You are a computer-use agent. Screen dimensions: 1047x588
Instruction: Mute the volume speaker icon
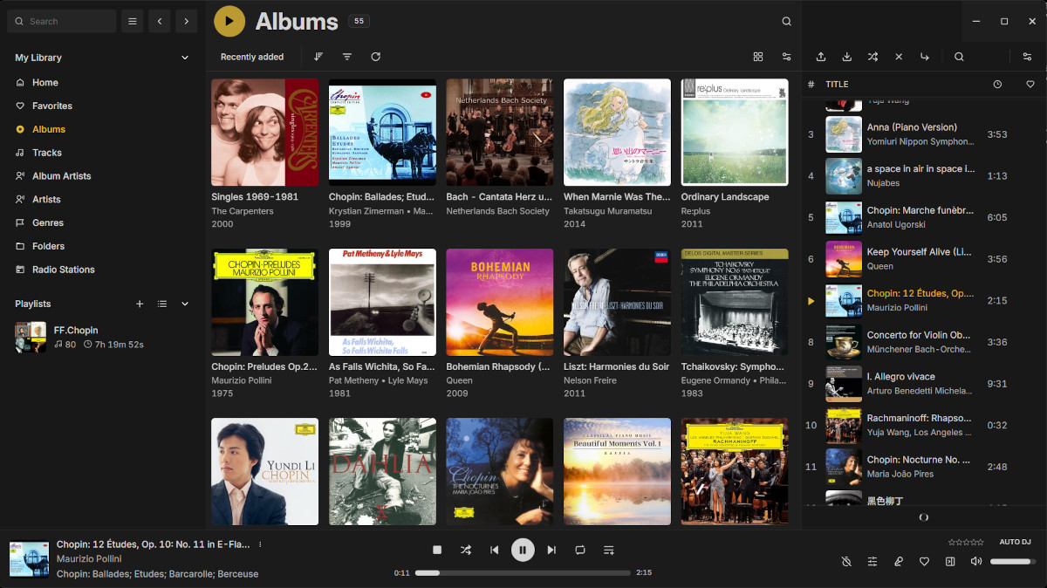(x=976, y=562)
